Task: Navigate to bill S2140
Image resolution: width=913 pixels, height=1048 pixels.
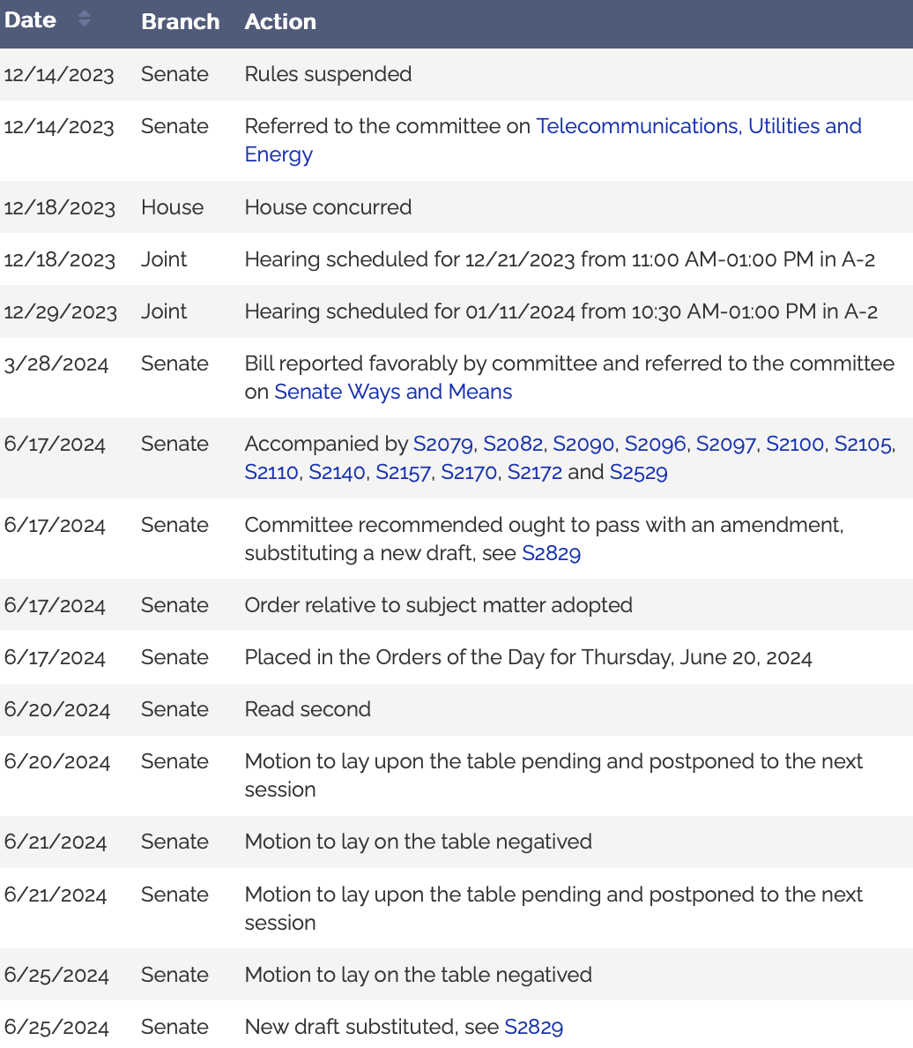Action: pyautogui.click(x=337, y=472)
